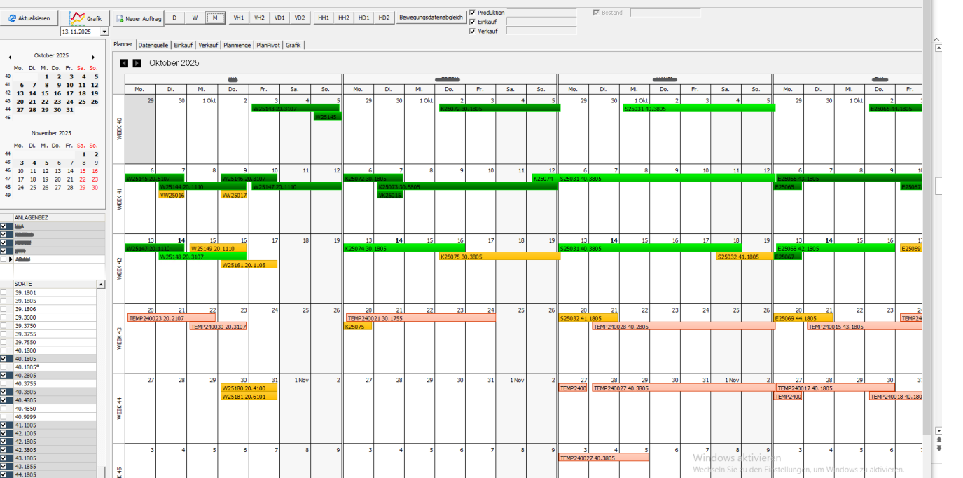Viewport: 963px width, 478px height.
Task: Open the date dropdown showing 13.11.2025
Action: [105, 32]
